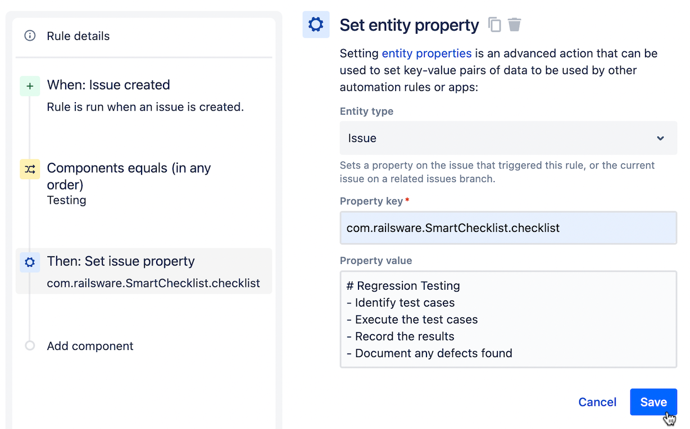Delete the action via the trash icon
Image resolution: width=690 pixels, height=429 pixels.
[x=514, y=25]
